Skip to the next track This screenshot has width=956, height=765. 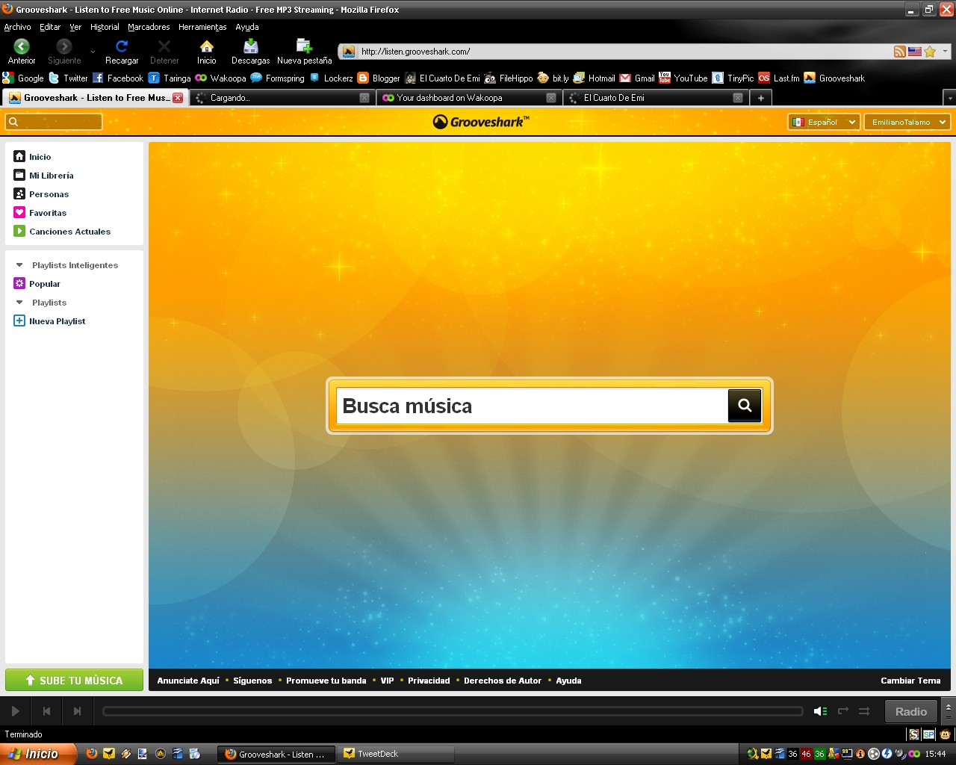(x=76, y=710)
